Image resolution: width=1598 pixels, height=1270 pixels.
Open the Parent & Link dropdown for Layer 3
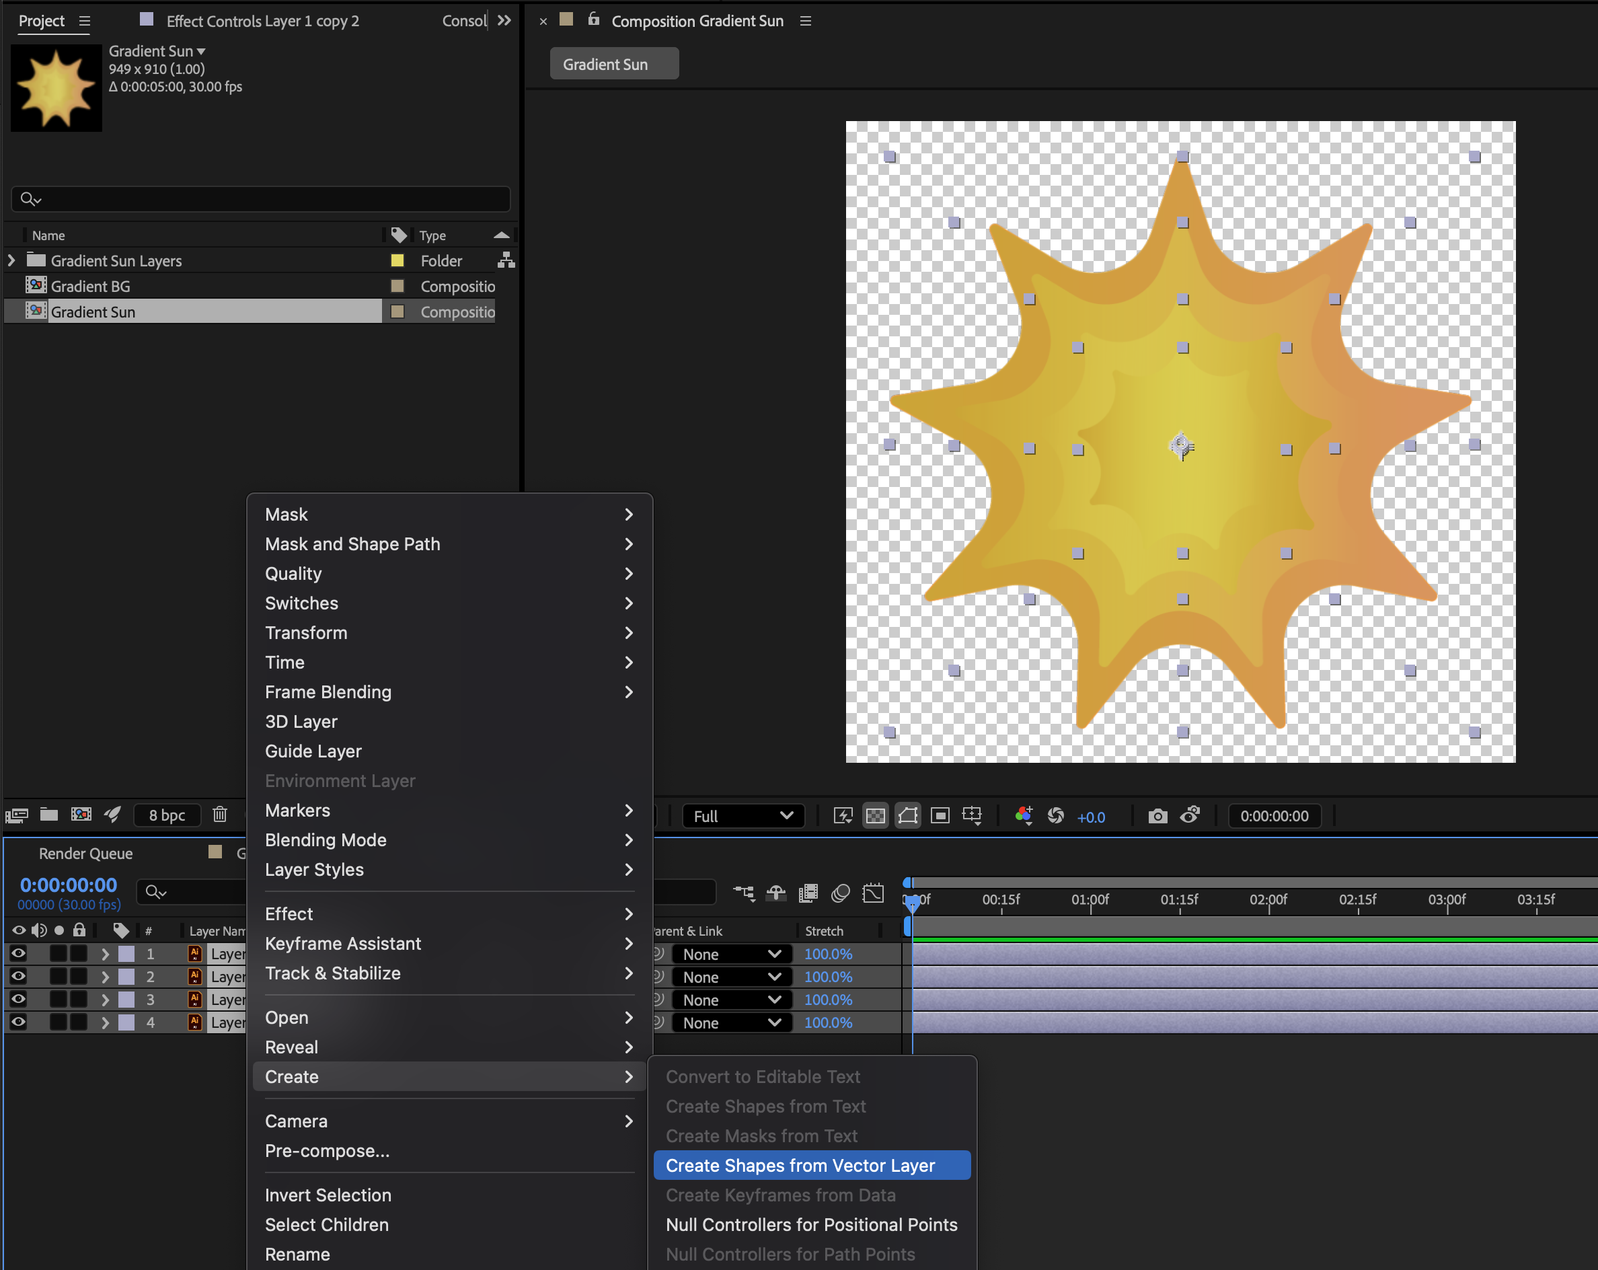coord(730,1000)
